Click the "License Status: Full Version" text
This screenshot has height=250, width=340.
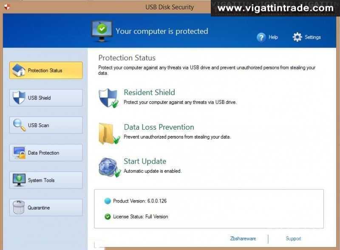click(141, 217)
